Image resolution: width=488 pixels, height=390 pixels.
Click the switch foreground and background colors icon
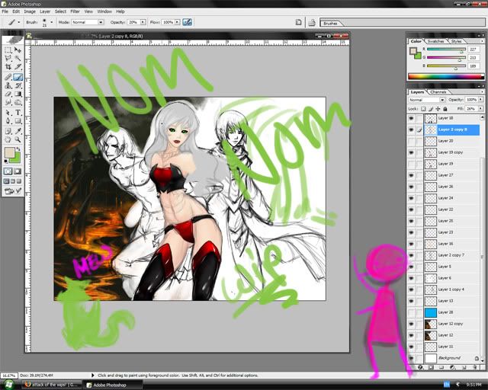tap(18, 149)
